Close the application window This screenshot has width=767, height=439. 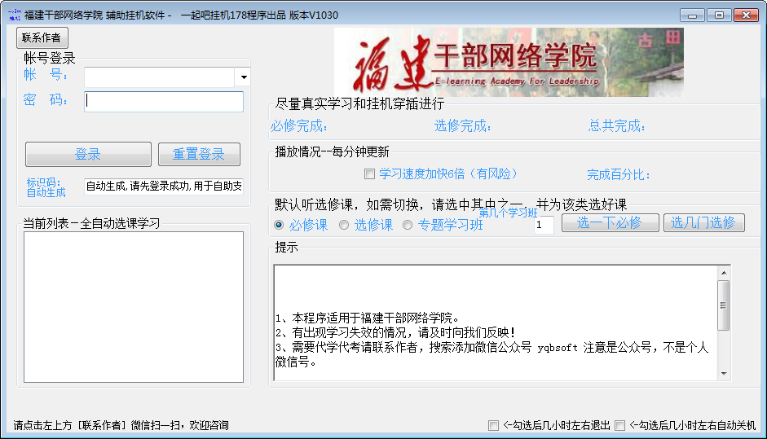tap(746, 15)
